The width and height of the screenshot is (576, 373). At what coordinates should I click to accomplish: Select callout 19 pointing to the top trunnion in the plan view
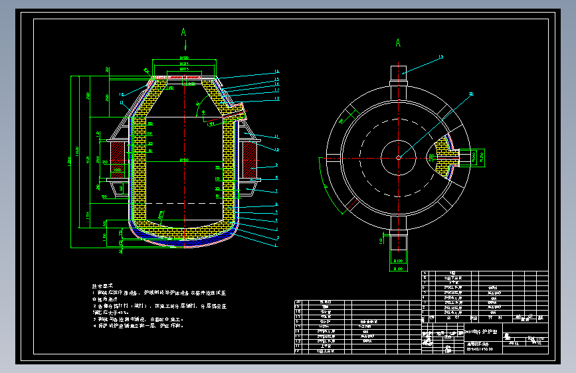[441, 57]
